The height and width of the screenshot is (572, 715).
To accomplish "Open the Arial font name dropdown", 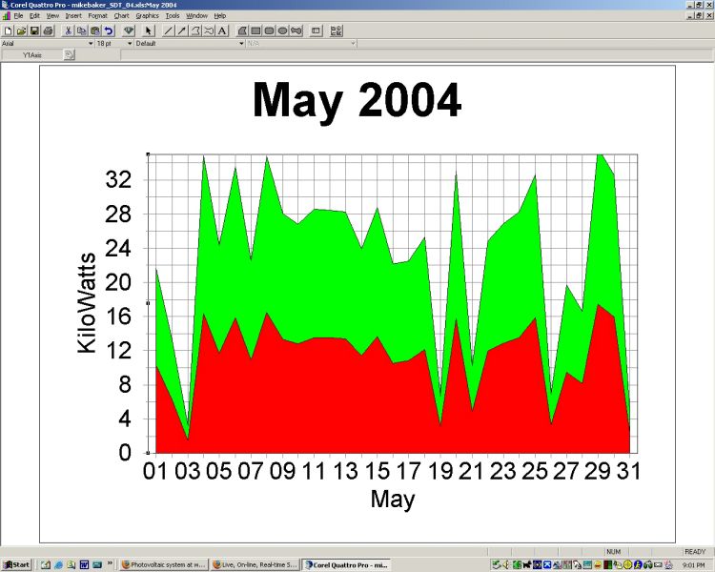I will click(91, 43).
